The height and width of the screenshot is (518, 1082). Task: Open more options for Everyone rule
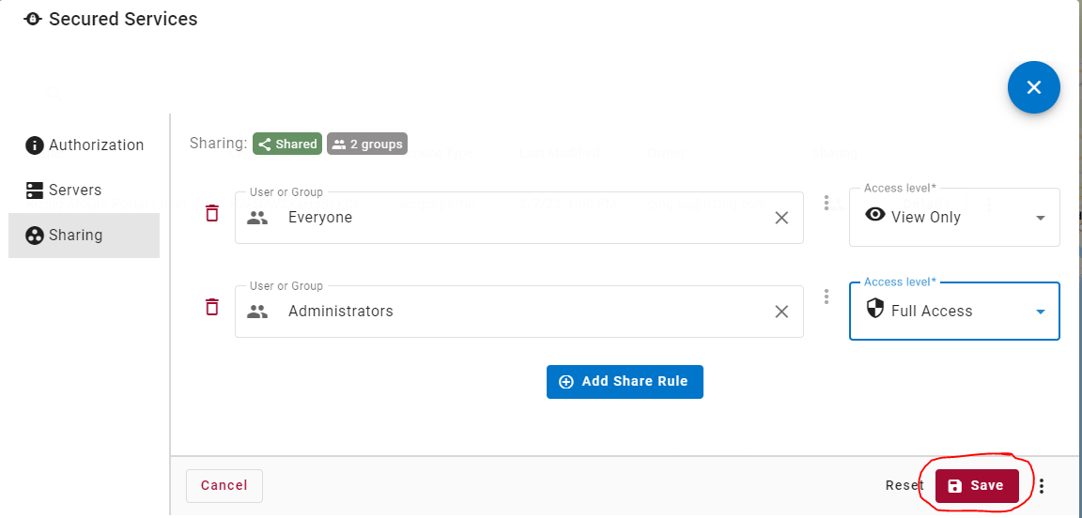click(827, 203)
